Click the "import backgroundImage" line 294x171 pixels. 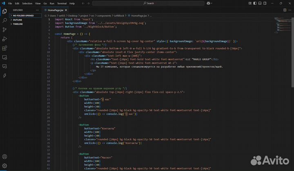[100, 23]
